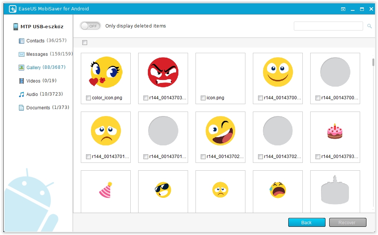Check the checkbox under the smiling emoji
The height and width of the screenshot is (235, 378).
coord(260,98)
